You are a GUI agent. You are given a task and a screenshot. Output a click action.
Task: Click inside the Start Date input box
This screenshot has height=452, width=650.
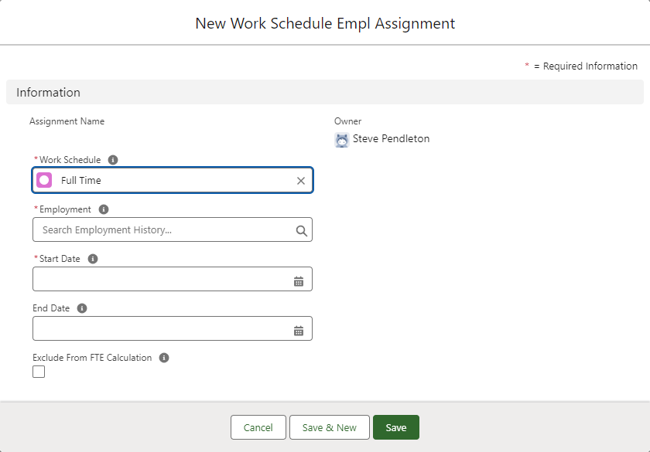pos(159,280)
